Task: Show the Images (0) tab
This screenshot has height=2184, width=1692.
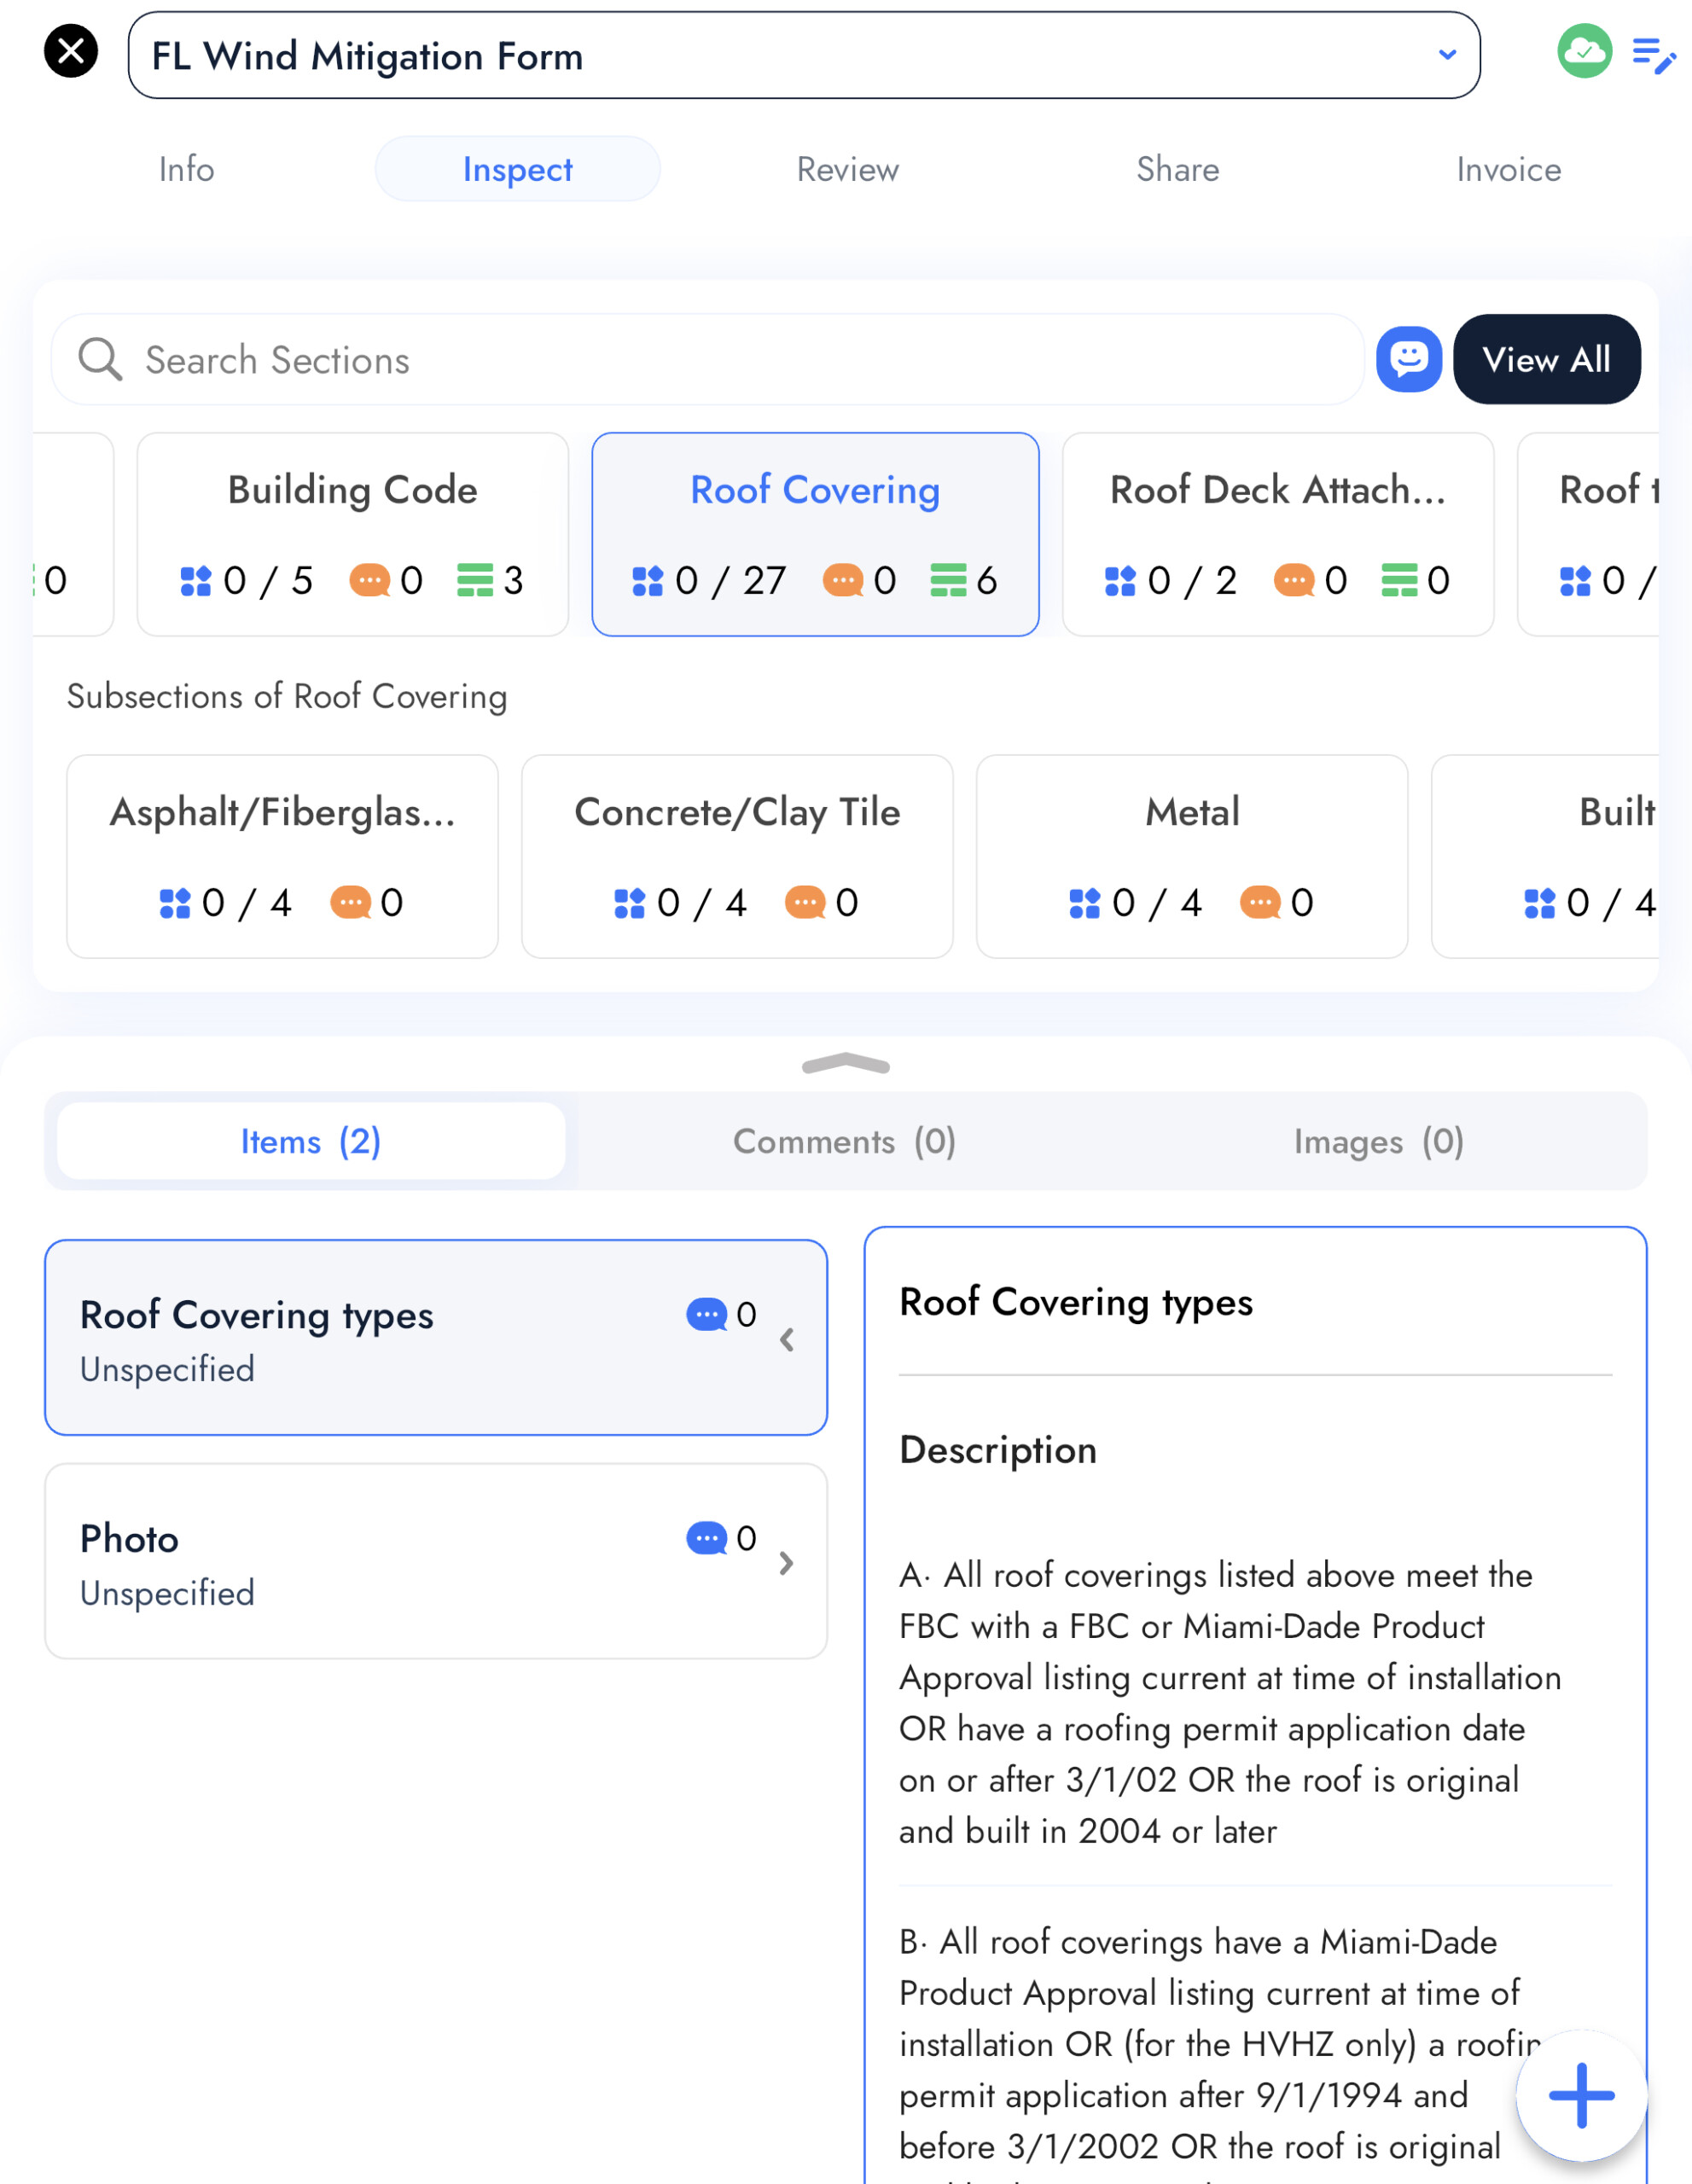Action: pyautogui.click(x=1379, y=1141)
